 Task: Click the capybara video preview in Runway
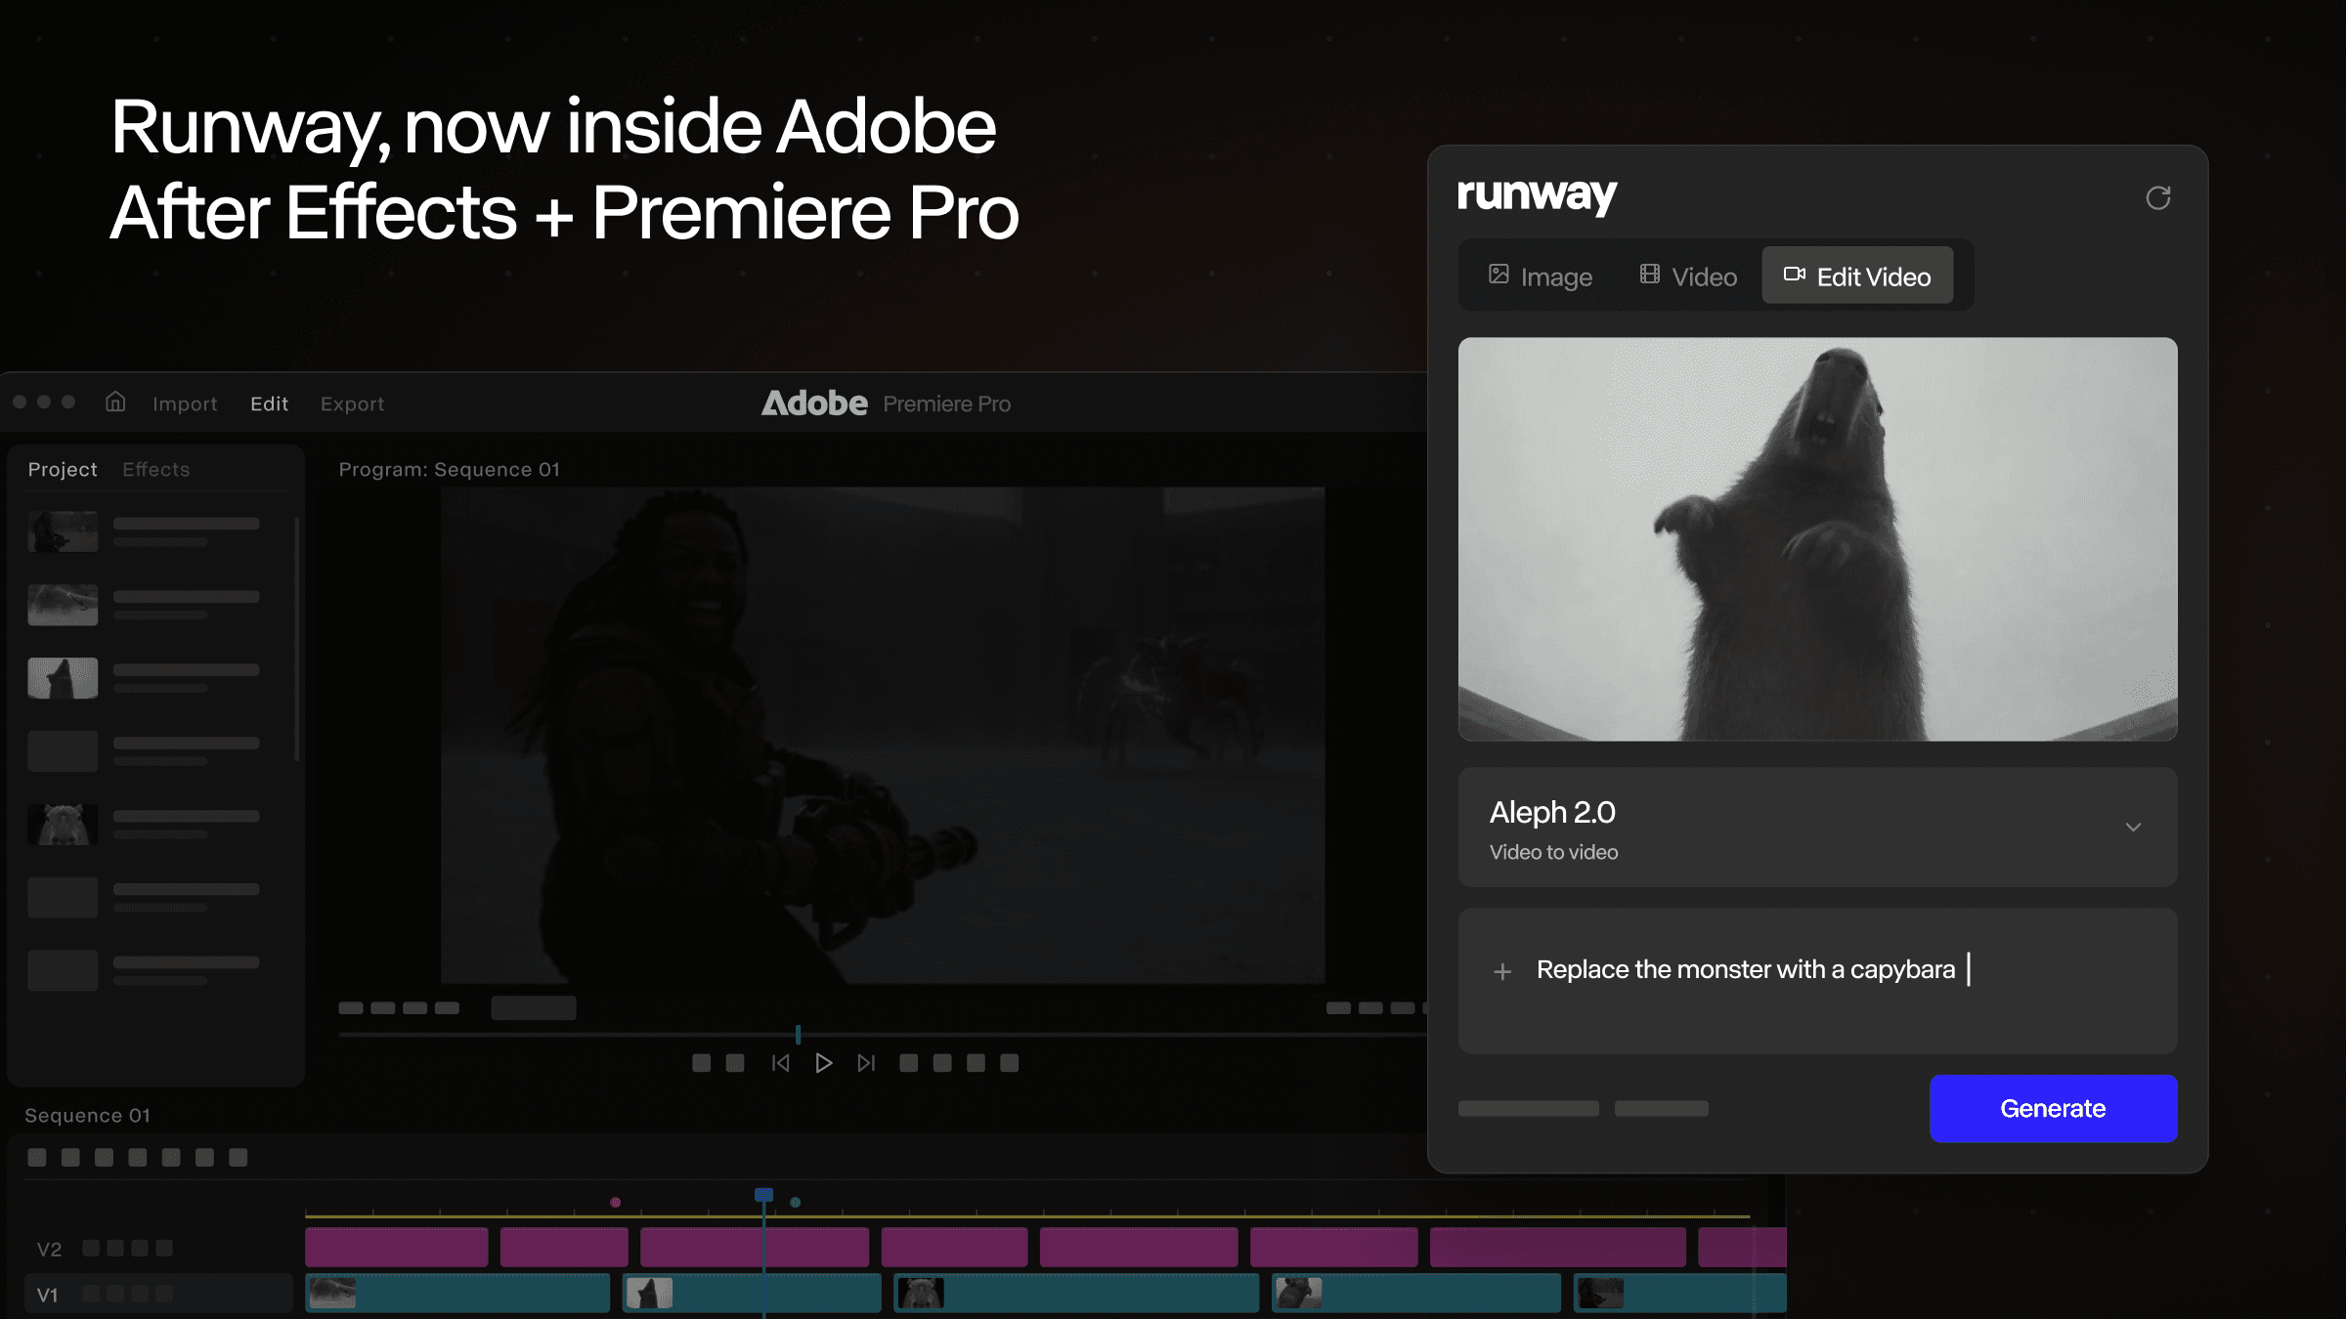click(x=1817, y=539)
